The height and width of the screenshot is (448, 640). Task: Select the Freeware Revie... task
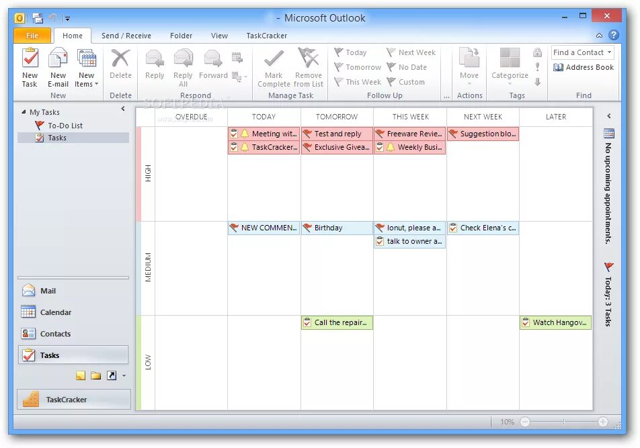[410, 134]
